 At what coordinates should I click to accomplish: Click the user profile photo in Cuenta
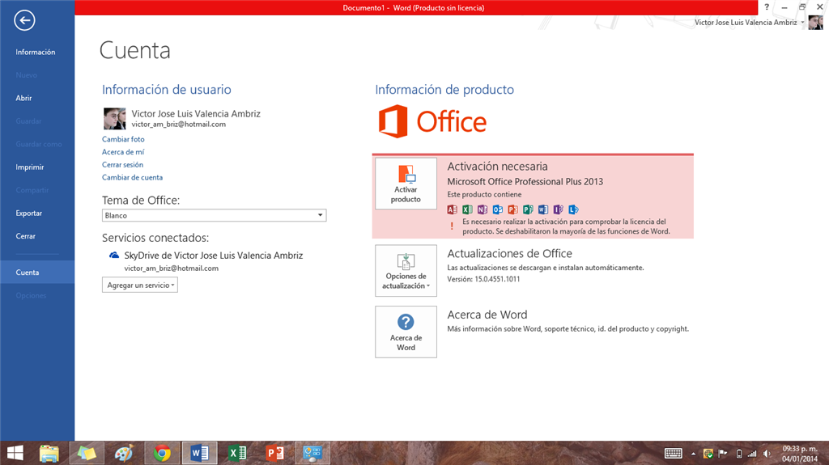[114, 119]
